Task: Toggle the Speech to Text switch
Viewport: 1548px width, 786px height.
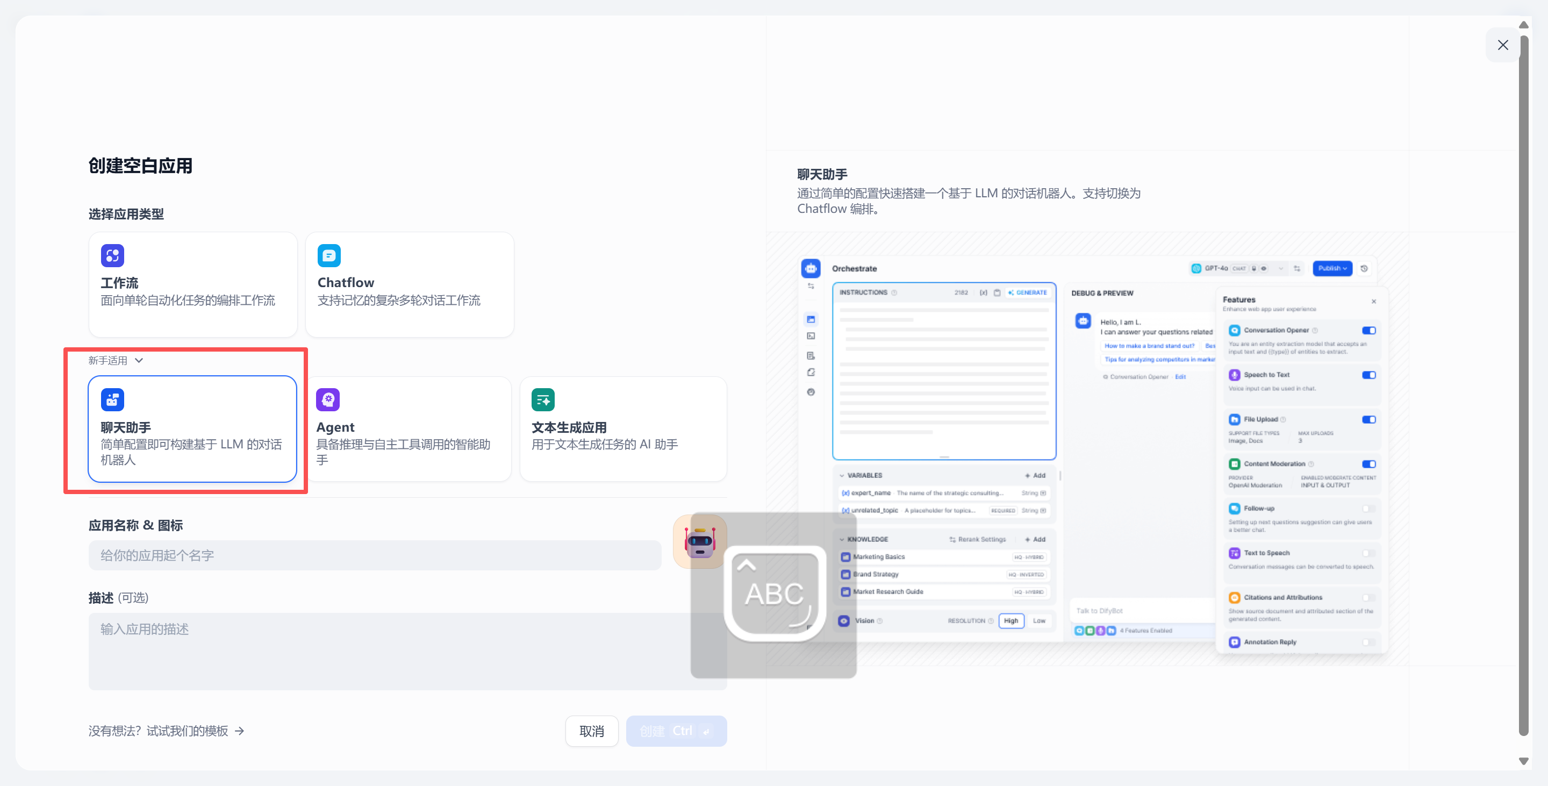Action: (x=1368, y=375)
